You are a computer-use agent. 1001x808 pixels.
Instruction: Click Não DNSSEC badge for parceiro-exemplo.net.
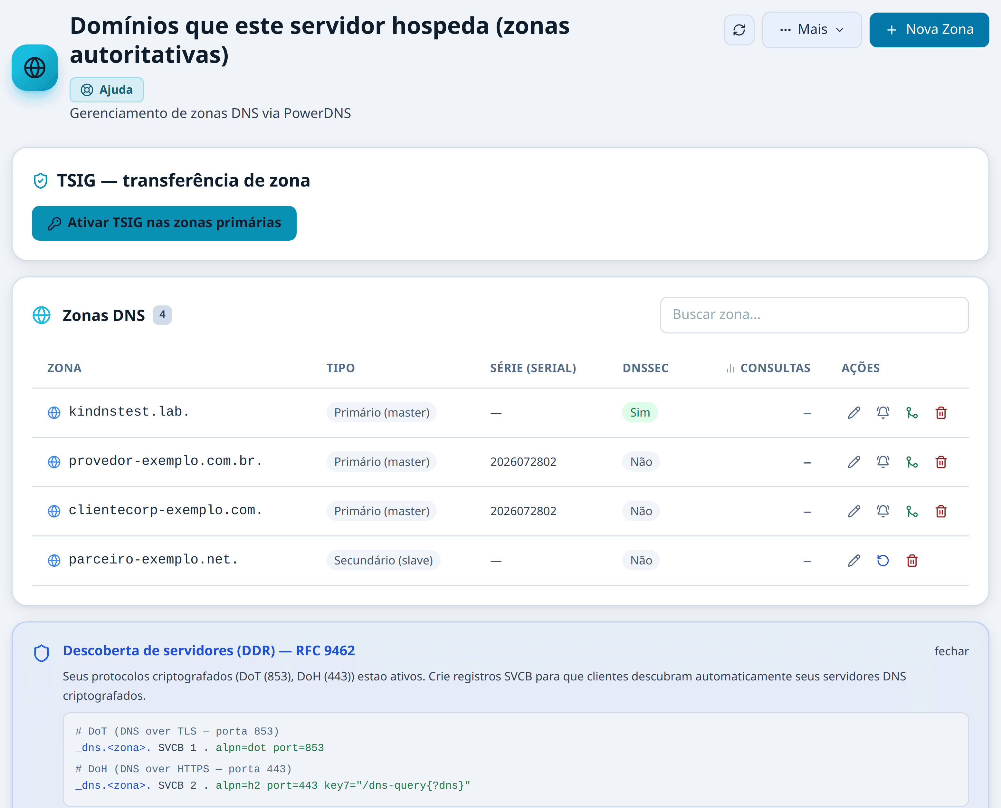tap(641, 560)
